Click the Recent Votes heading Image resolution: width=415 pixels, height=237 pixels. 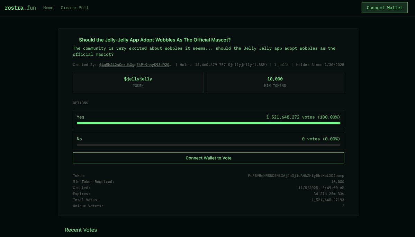click(x=81, y=230)
